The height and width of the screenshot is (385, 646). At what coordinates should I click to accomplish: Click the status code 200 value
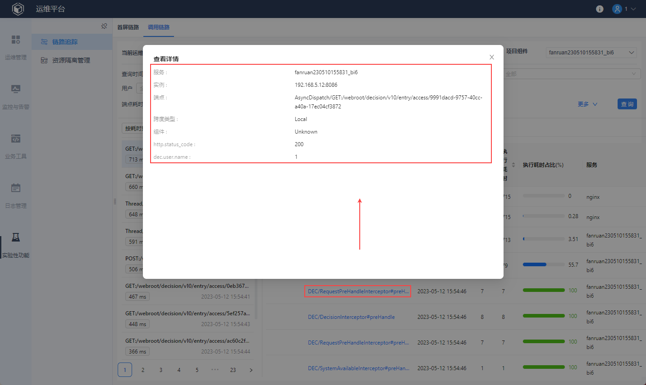click(x=299, y=144)
